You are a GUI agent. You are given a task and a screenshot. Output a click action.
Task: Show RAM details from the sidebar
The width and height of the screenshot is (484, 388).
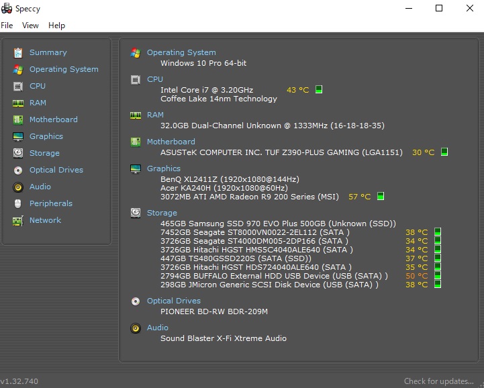[x=38, y=103]
